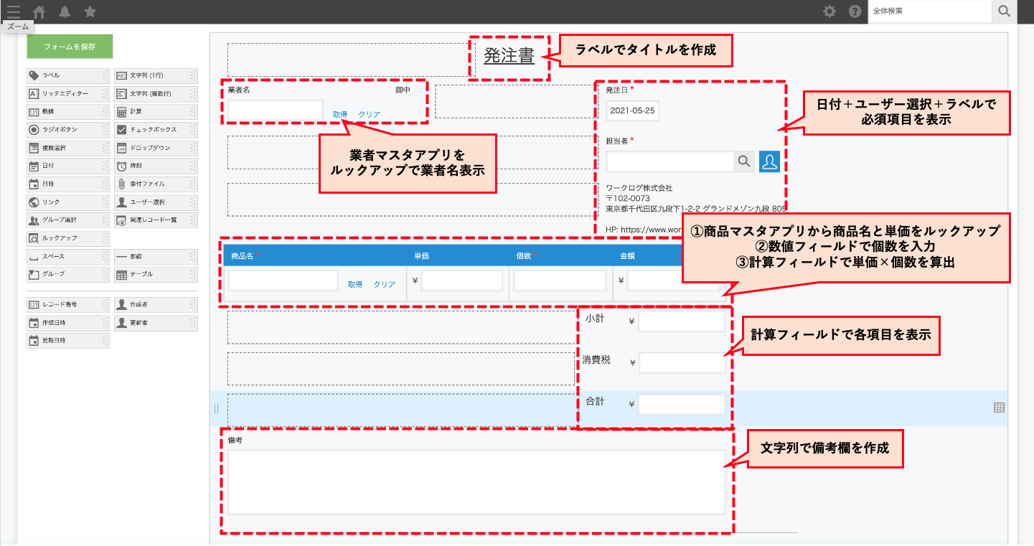Screen dimensions: 1034x546
Task: Click the favorites star icon
Action: [90, 11]
